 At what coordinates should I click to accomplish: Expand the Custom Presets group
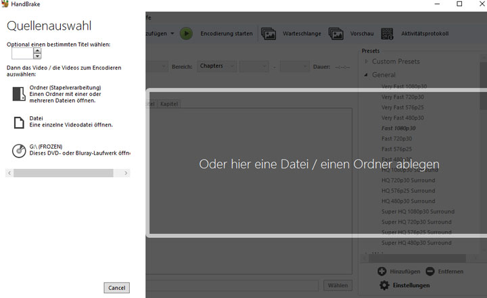point(367,61)
